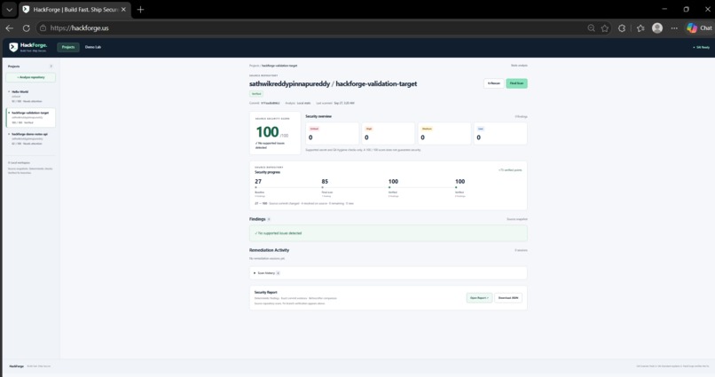Switch to the Demo Lab nav tab

[93, 47]
